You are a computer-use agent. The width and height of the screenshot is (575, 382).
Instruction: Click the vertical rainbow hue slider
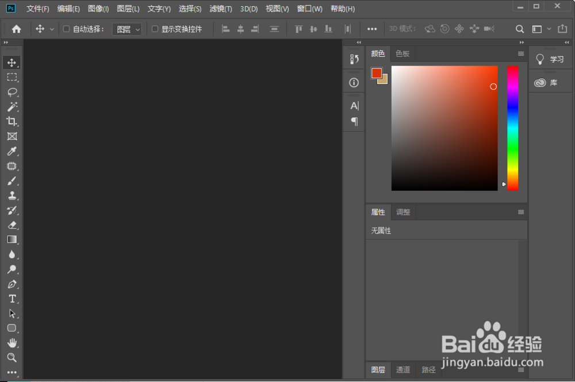[x=512, y=128]
